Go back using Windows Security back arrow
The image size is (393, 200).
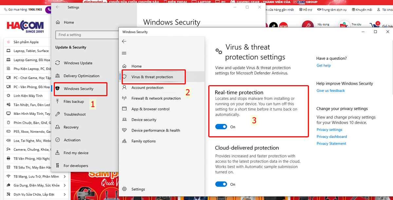click(124, 41)
